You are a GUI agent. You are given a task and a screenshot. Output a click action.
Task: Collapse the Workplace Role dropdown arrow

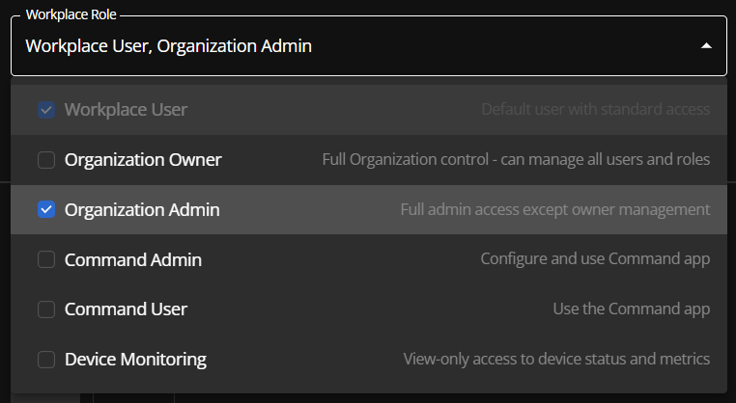click(706, 46)
